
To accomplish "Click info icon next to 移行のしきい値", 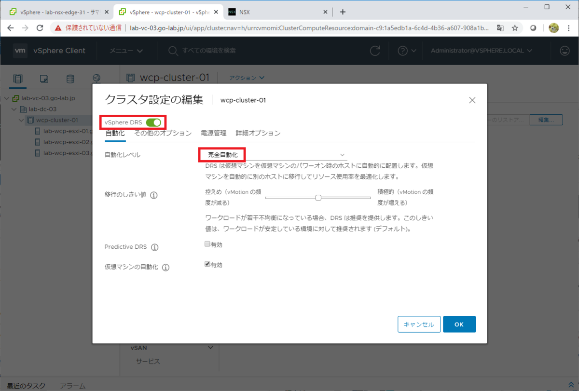I will [x=154, y=195].
